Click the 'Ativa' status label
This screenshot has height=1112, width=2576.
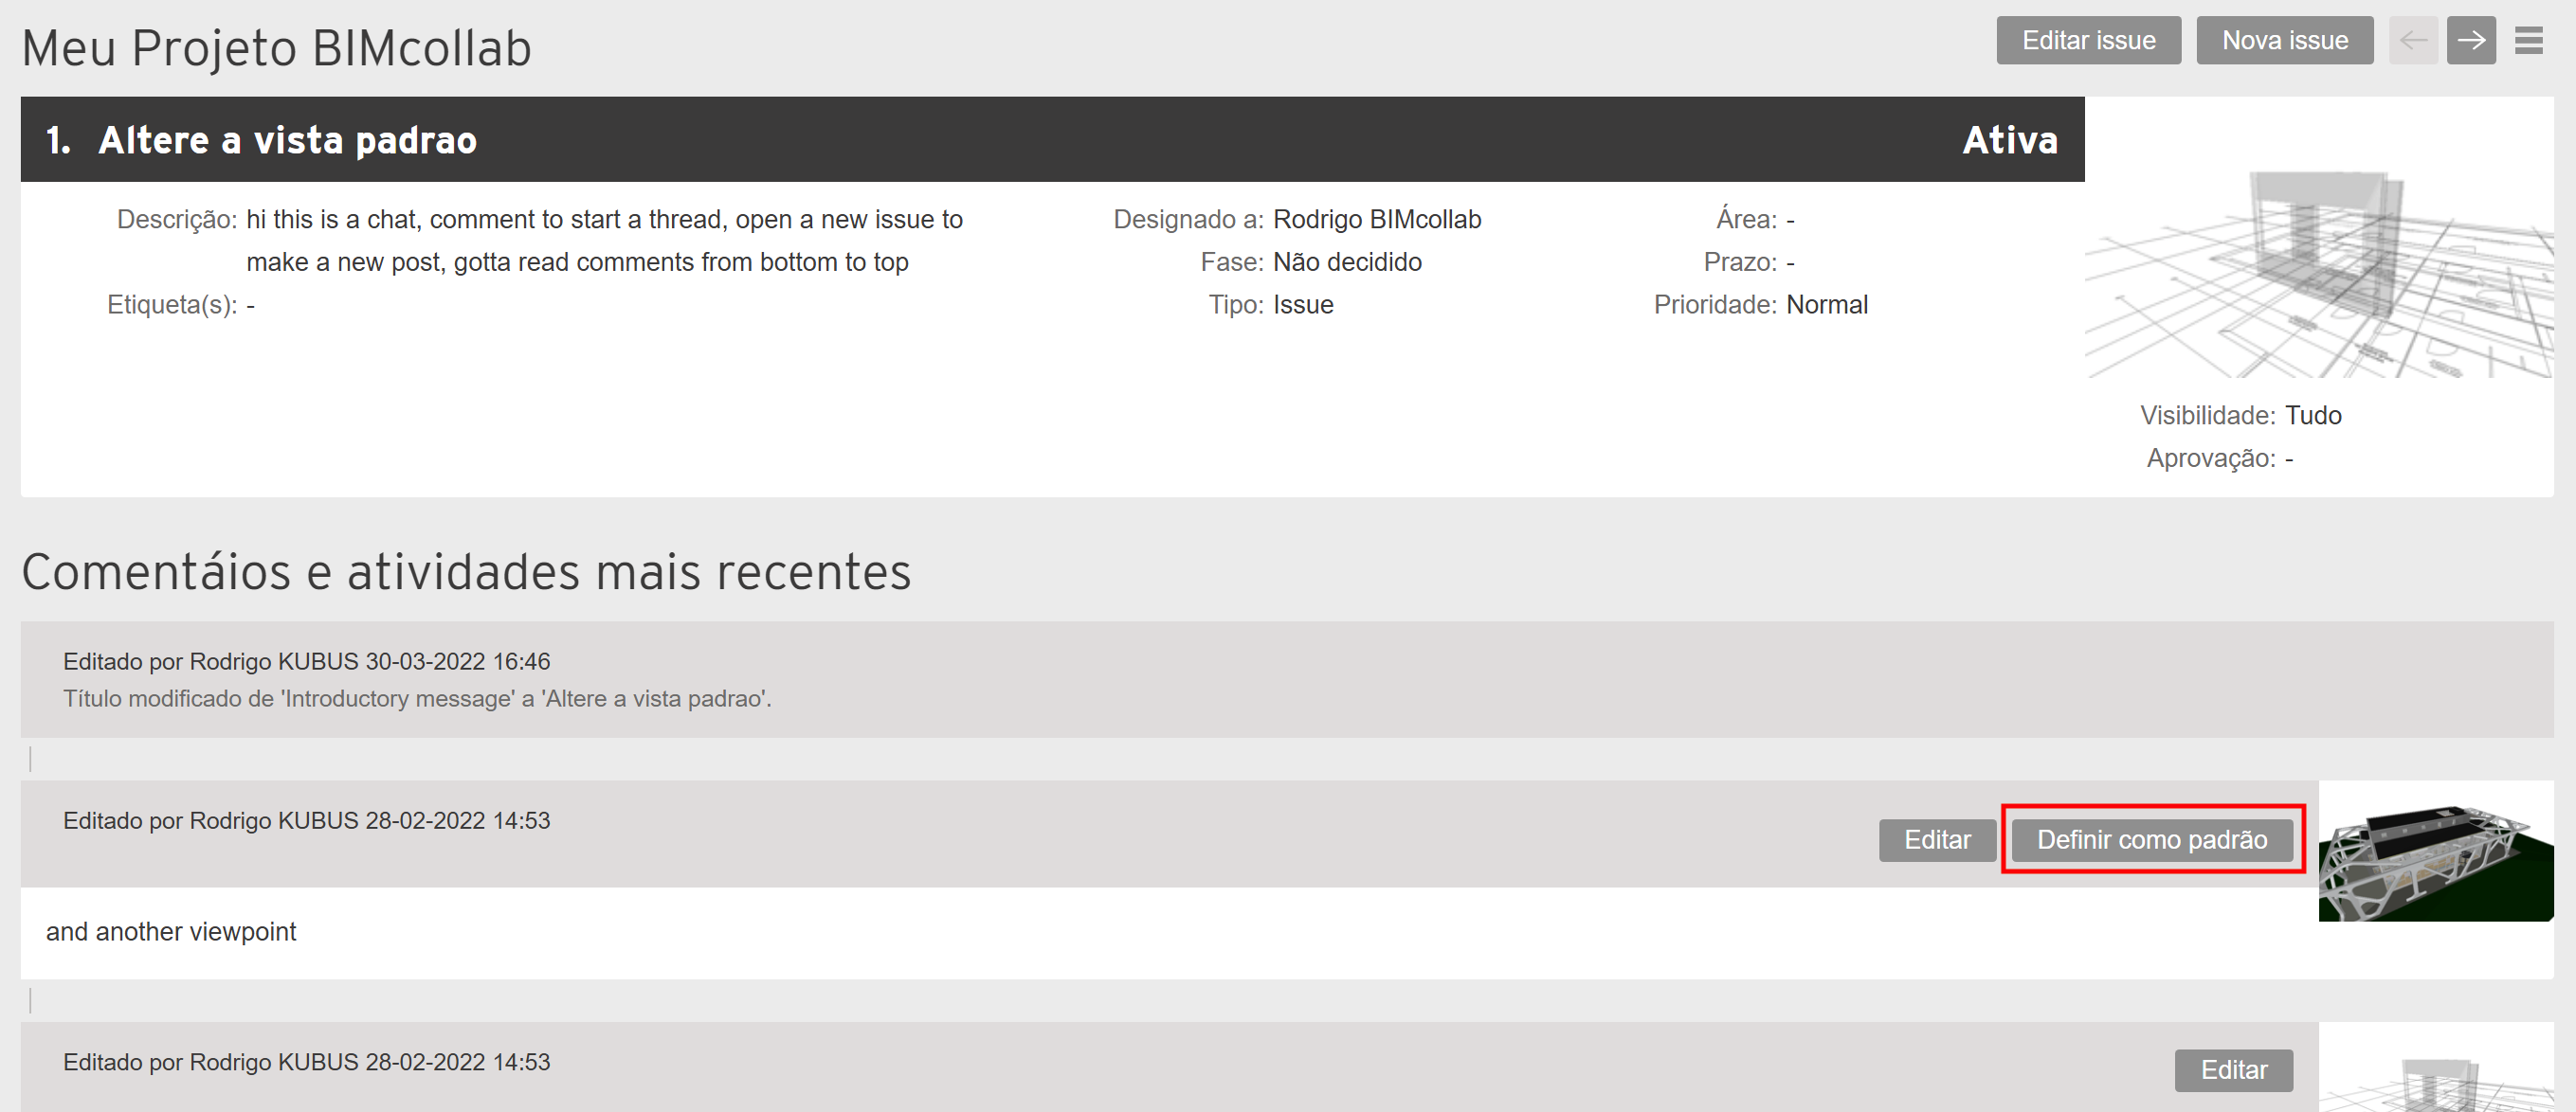(2010, 140)
